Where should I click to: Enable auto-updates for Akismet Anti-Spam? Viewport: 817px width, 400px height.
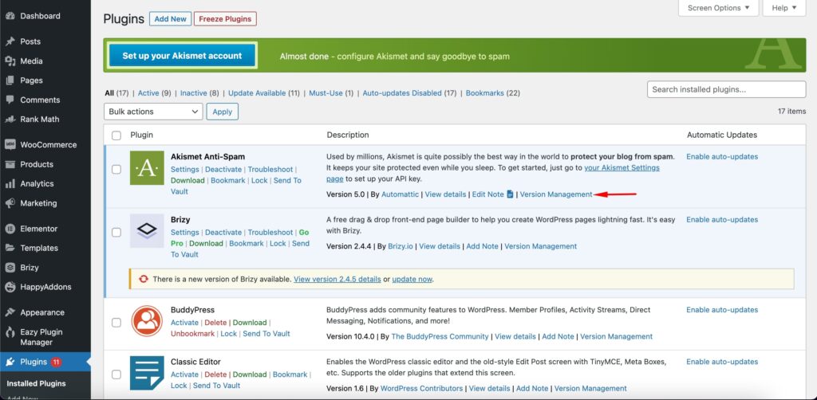tap(722, 156)
